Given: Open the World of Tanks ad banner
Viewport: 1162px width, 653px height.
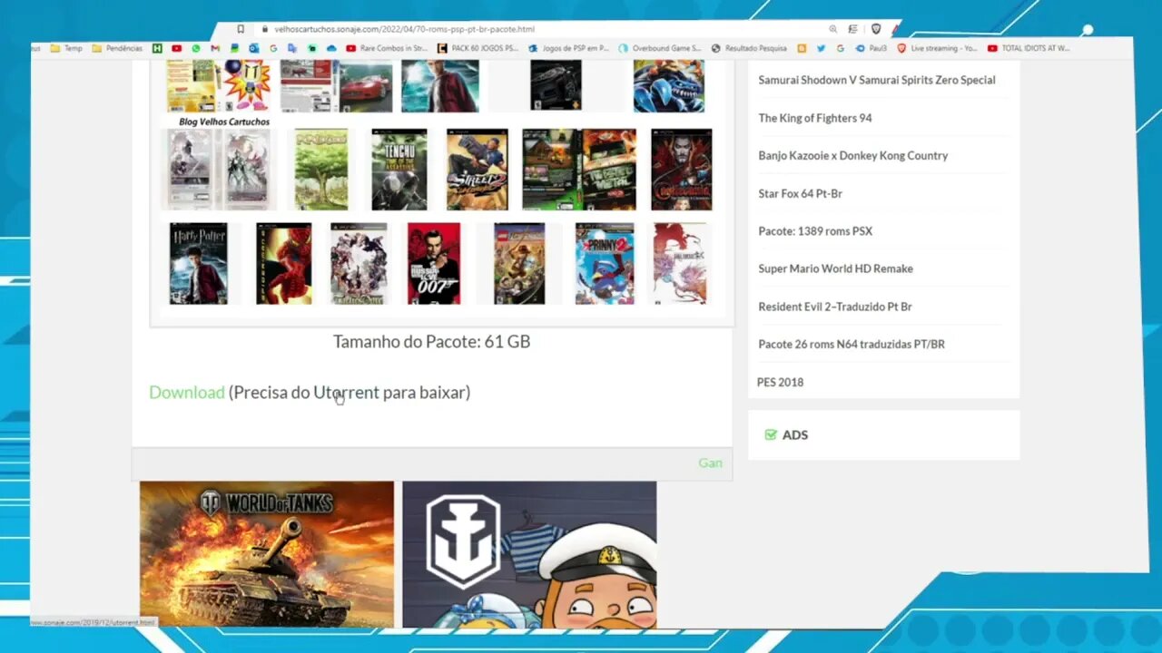Looking at the screenshot, I should (x=267, y=554).
